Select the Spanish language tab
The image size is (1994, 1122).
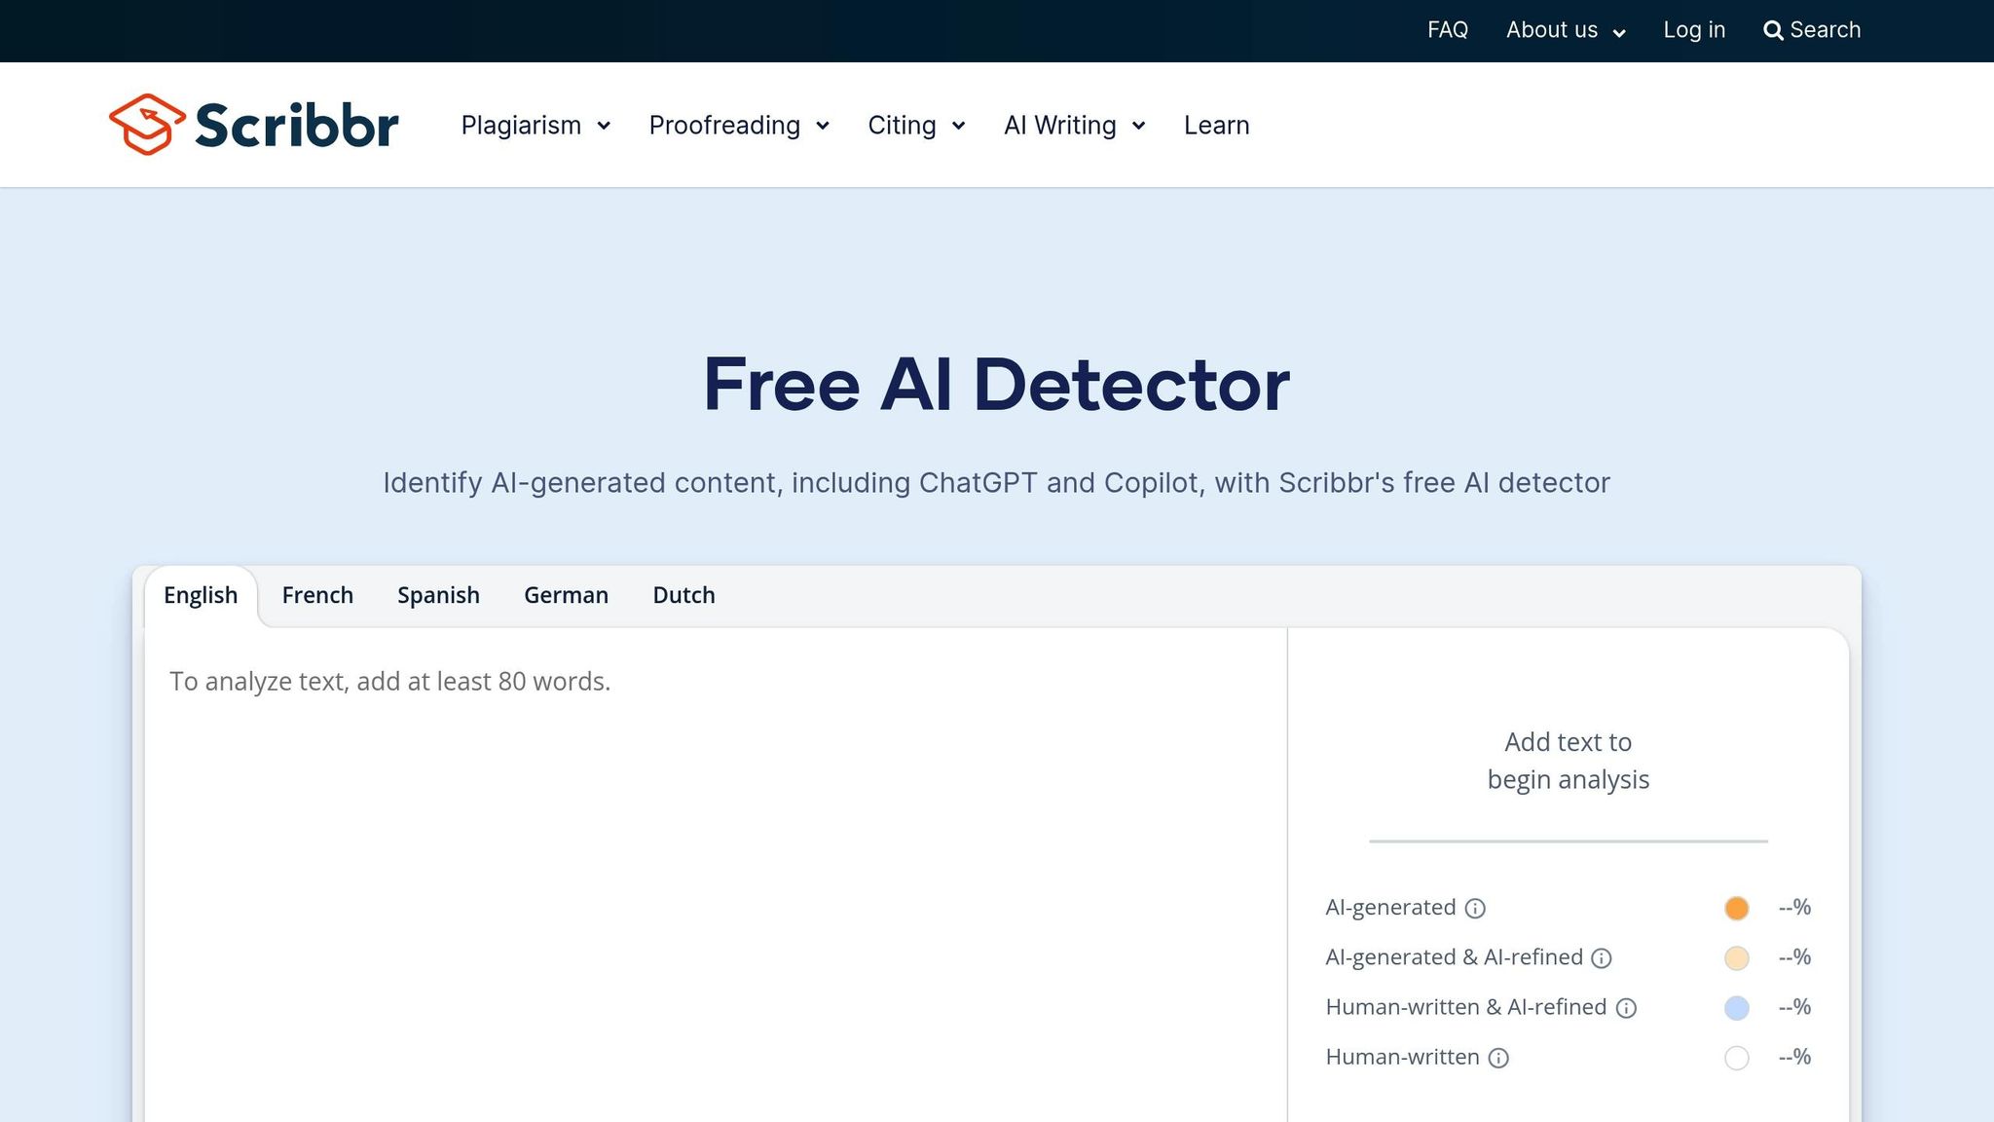coord(438,595)
